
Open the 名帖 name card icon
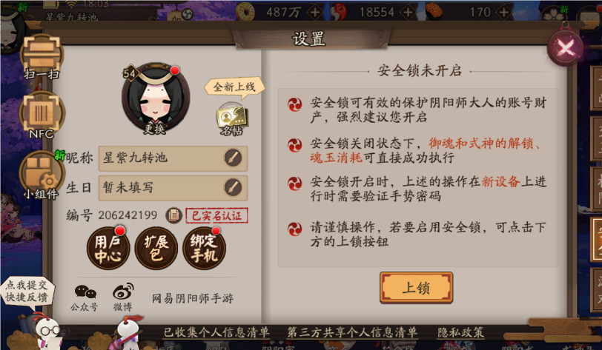point(231,119)
